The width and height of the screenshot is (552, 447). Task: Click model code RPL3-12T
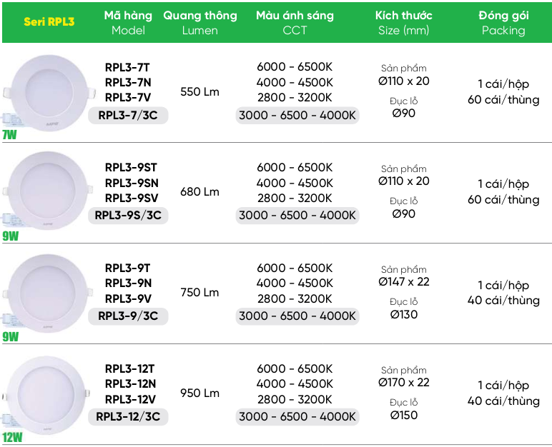click(x=129, y=369)
